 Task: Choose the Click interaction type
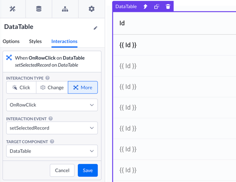(x=21, y=87)
